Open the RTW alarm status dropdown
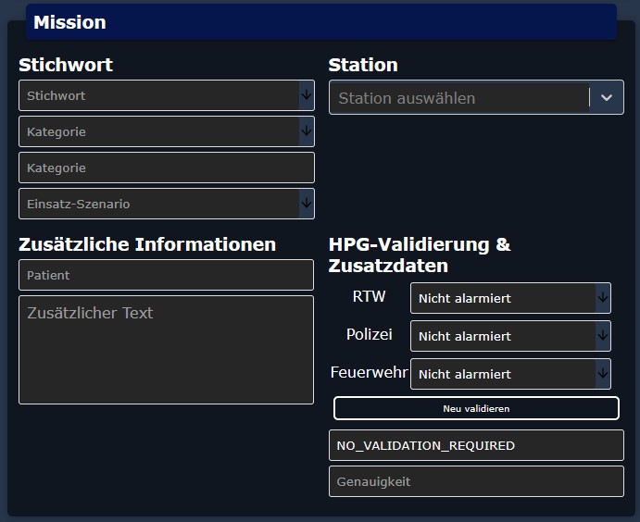The height and width of the screenshot is (522, 640). tap(510, 298)
